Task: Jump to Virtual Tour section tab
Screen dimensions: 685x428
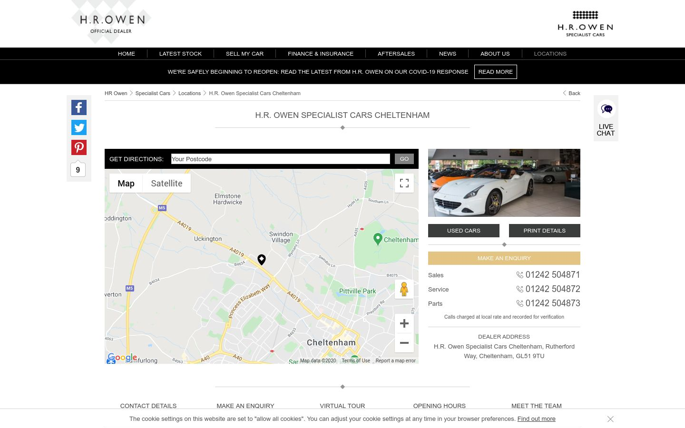Action: (342, 406)
